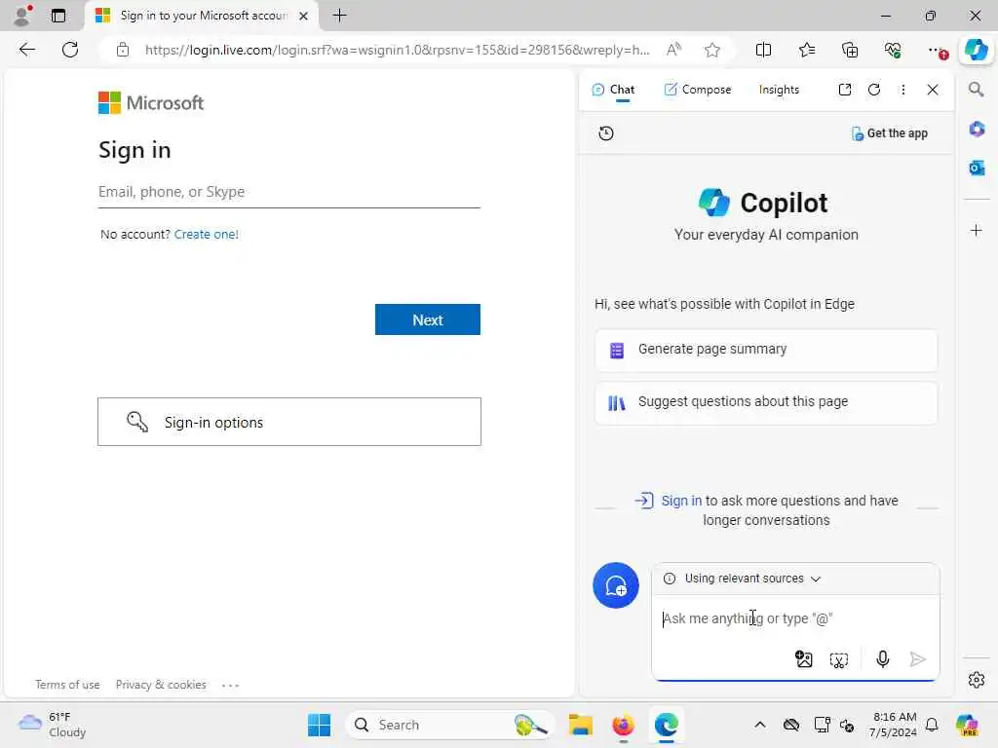Screen dimensions: 998x748
Task: Refresh the Copilot pane
Action: (x=874, y=90)
